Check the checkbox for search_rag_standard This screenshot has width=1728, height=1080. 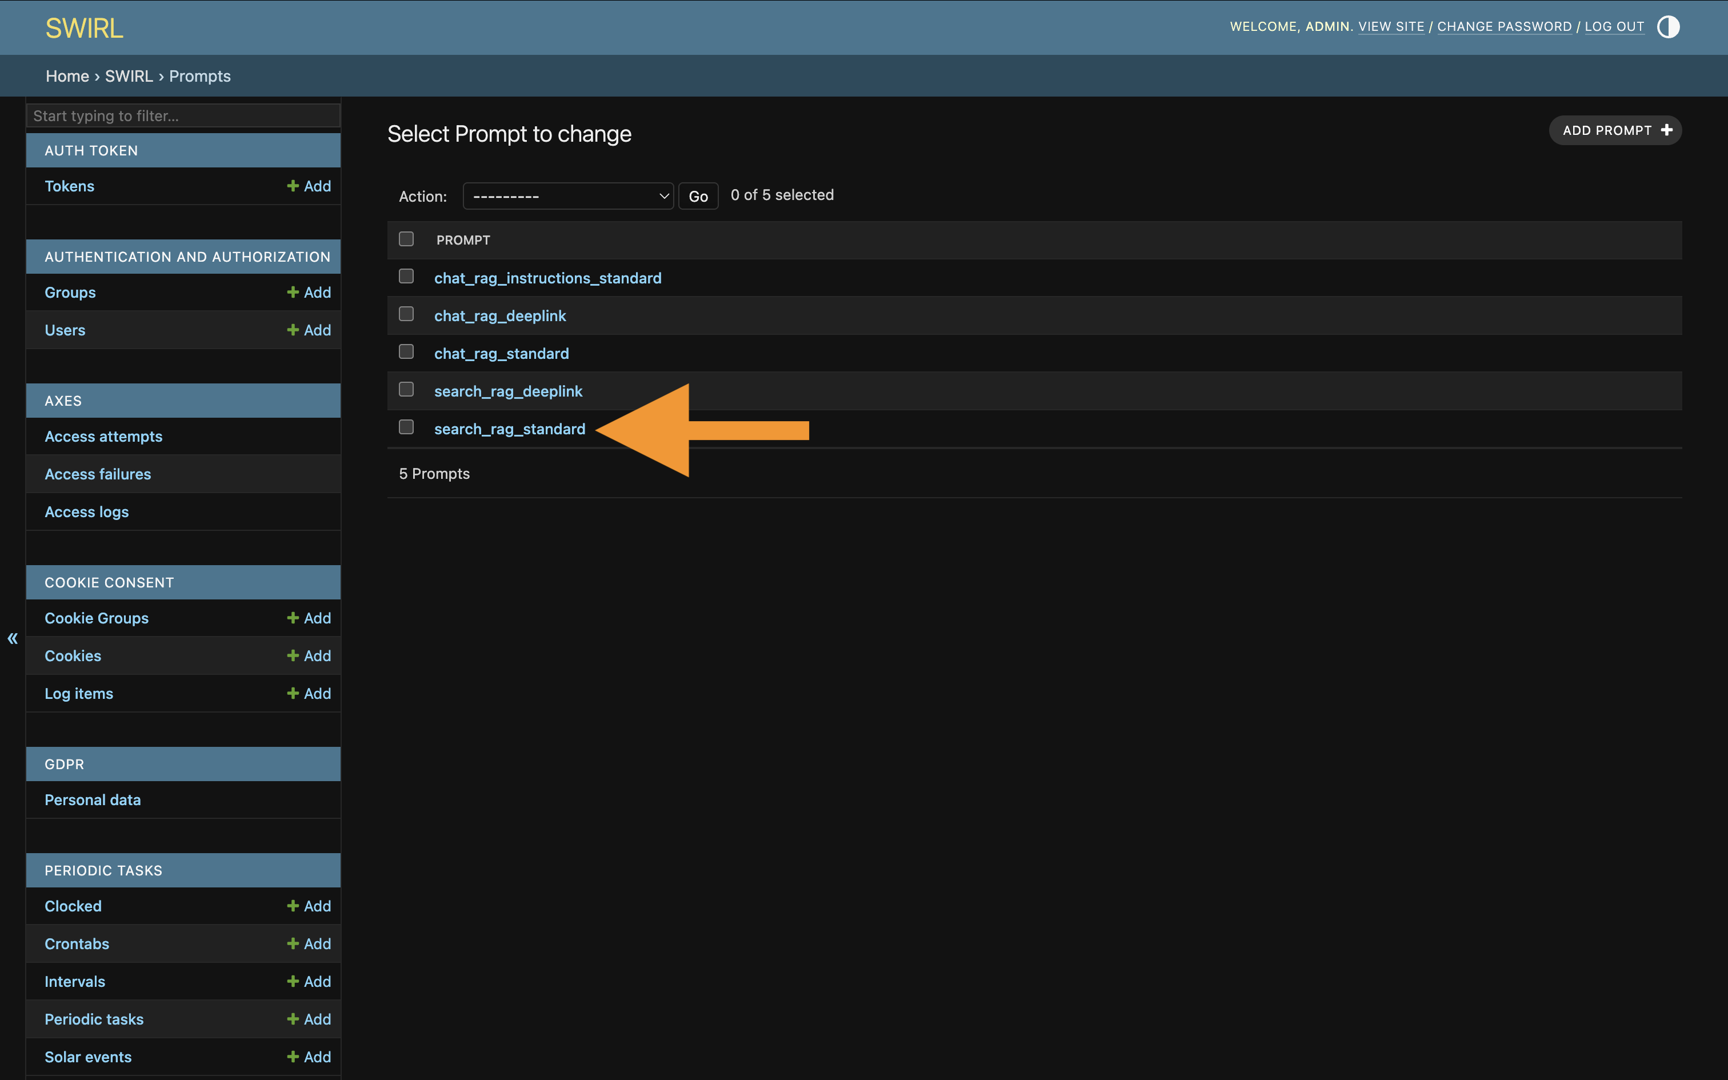(x=407, y=426)
